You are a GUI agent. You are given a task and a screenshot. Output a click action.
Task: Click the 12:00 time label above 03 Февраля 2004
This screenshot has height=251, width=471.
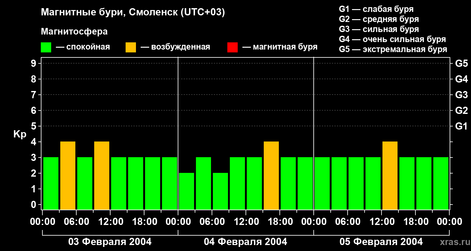(x=110, y=222)
